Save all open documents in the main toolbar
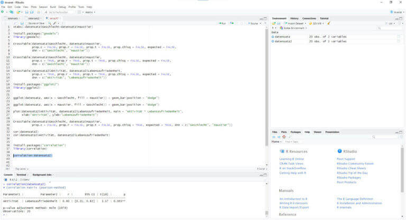 pyautogui.click(x=32, y=12)
